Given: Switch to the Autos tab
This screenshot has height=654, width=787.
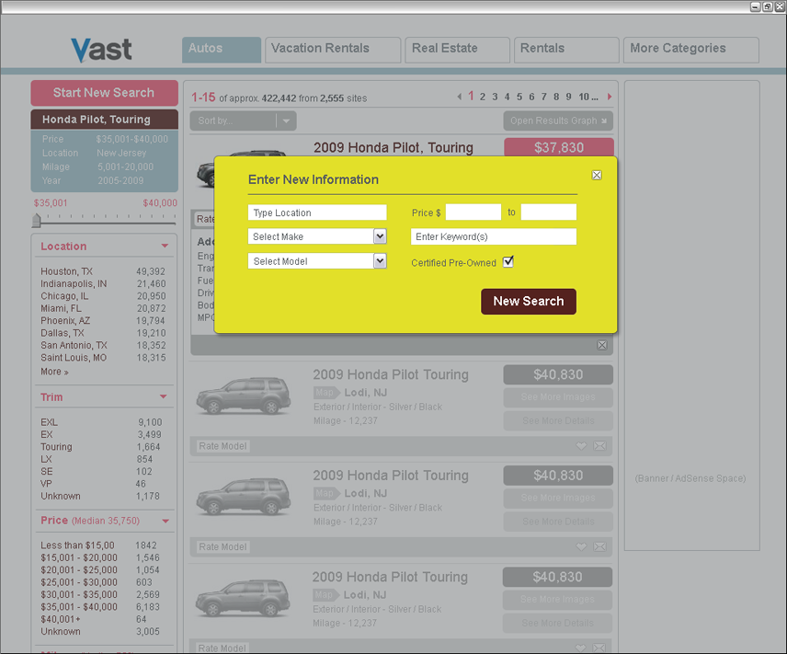Looking at the screenshot, I should tap(222, 50).
